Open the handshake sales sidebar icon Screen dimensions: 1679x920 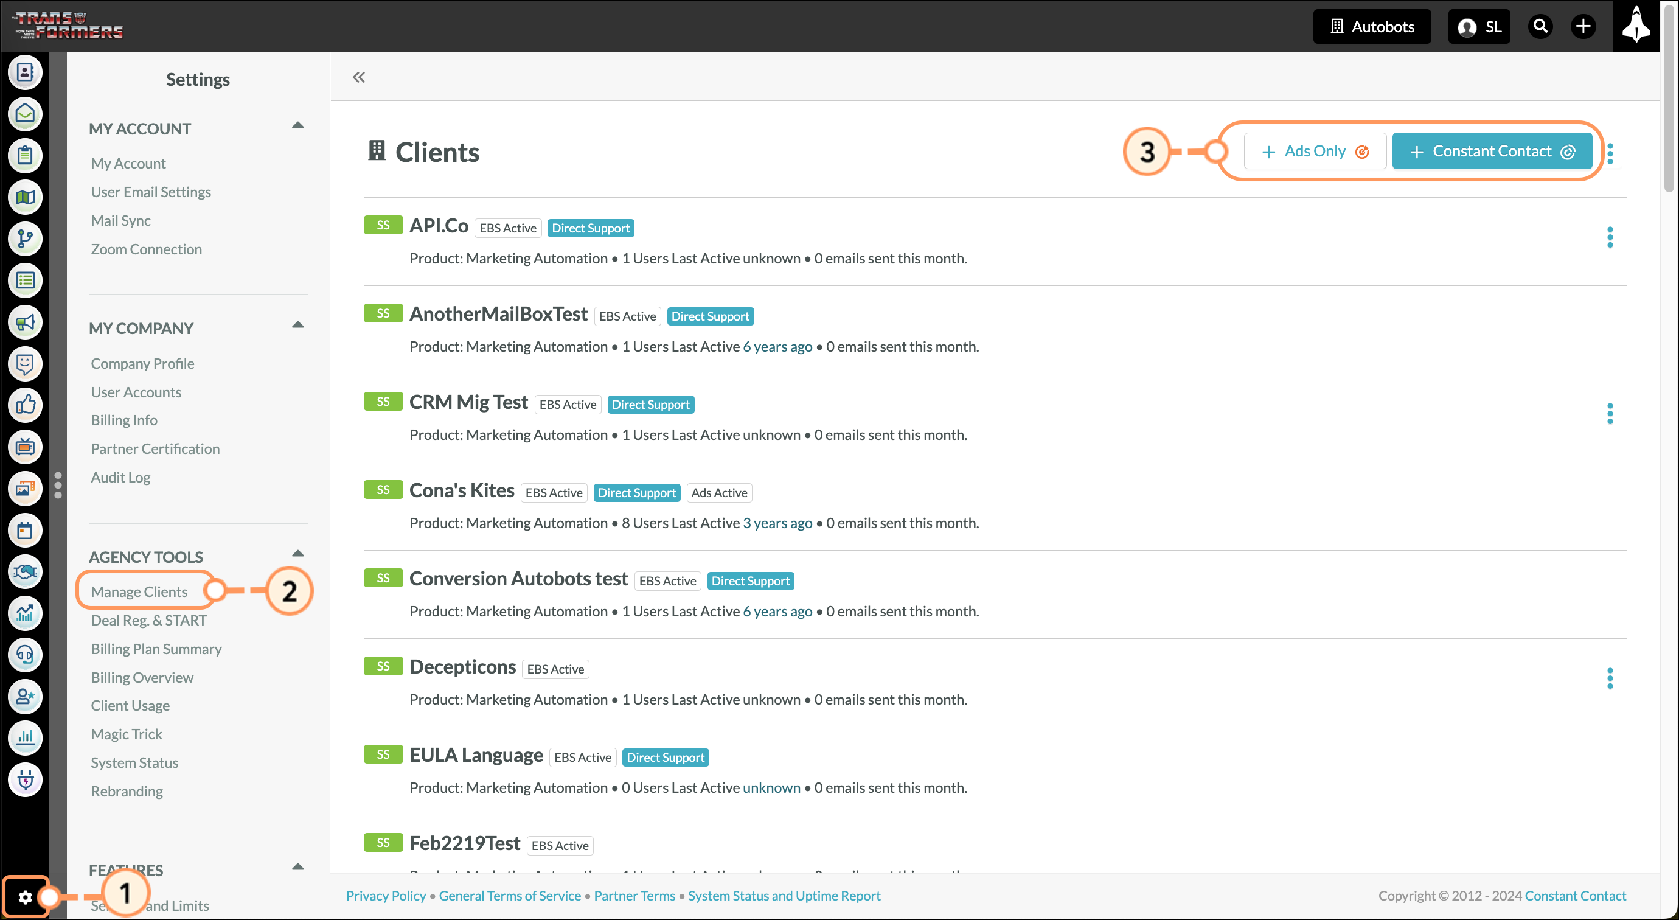[25, 573]
